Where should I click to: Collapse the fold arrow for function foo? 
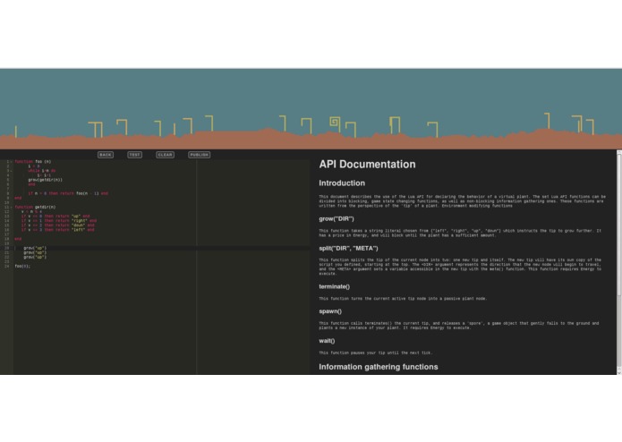point(11,162)
